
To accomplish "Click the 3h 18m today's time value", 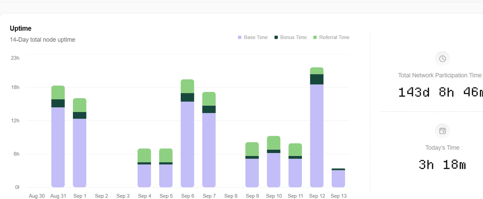I will click(x=442, y=164).
